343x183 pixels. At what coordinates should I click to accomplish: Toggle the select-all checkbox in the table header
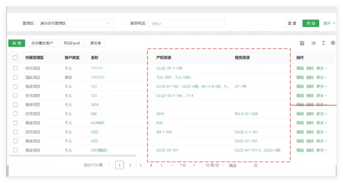click(x=15, y=58)
